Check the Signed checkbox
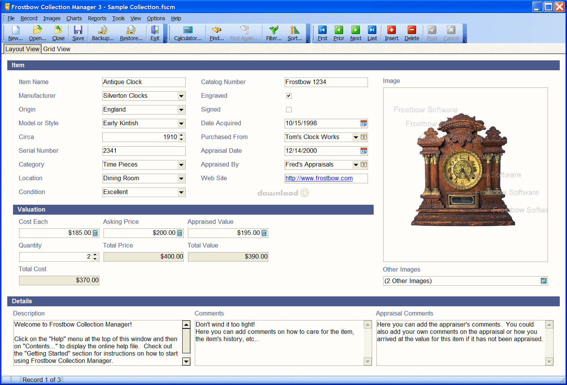567x385 pixels. click(x=289, y=110)
